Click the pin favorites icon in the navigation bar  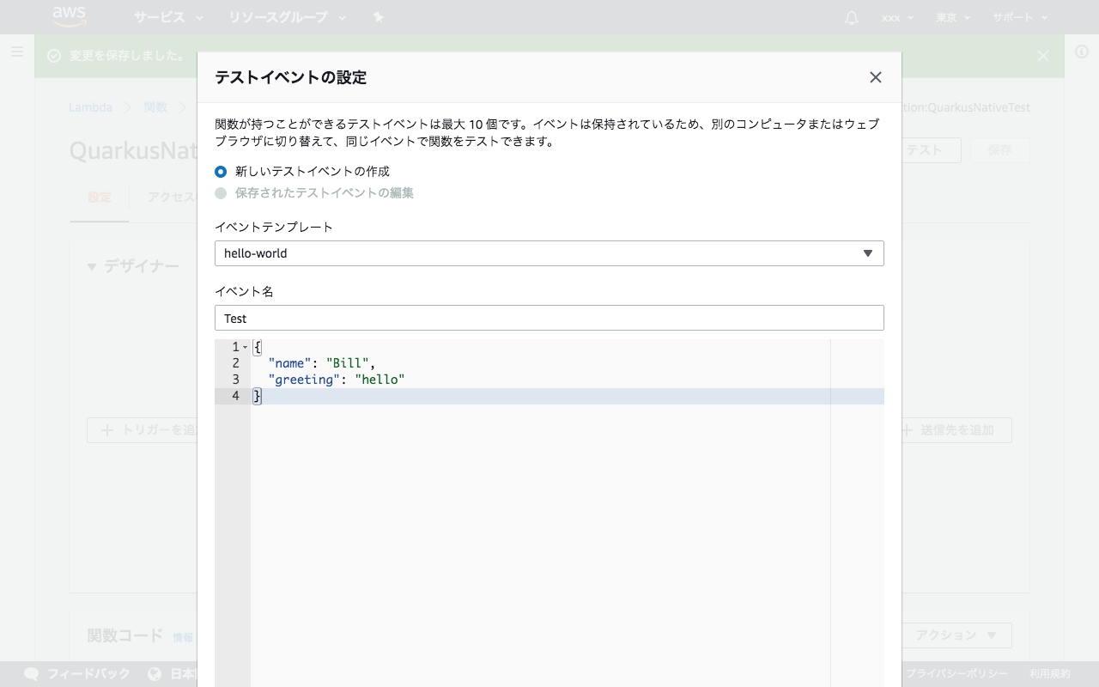click(x=378, y=16)
